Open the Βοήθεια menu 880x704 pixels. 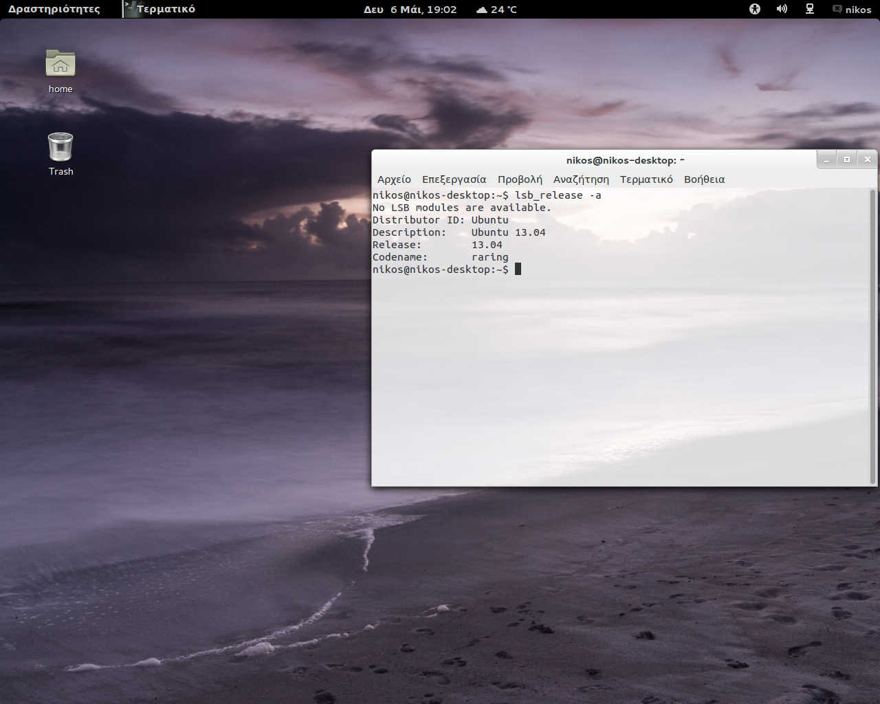pyautogui.click(x=704, y=179)
